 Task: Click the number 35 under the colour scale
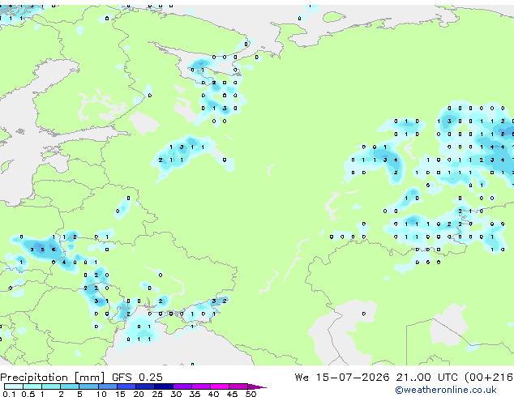click(x=195, y=394)
